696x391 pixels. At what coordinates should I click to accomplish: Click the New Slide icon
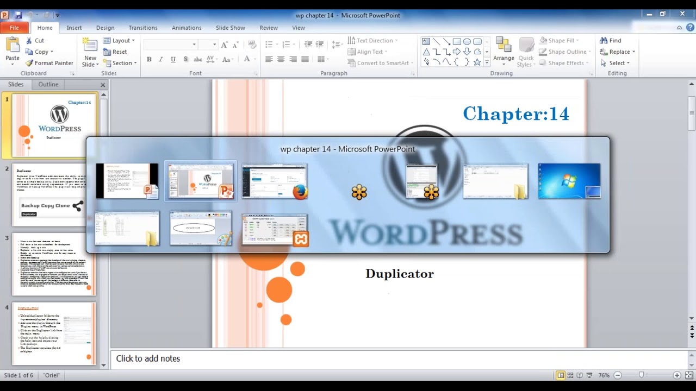pos(90,46)
